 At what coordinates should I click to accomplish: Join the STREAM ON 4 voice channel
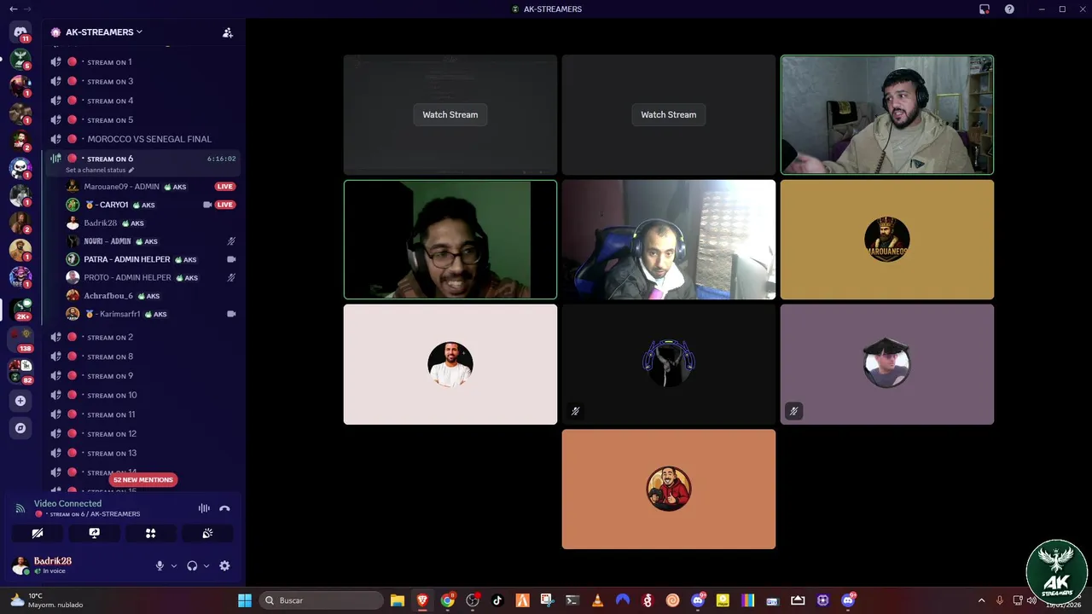142,101
